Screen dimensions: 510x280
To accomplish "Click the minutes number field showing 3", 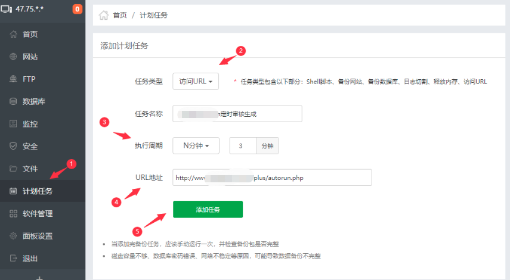I will click(243, 145).
